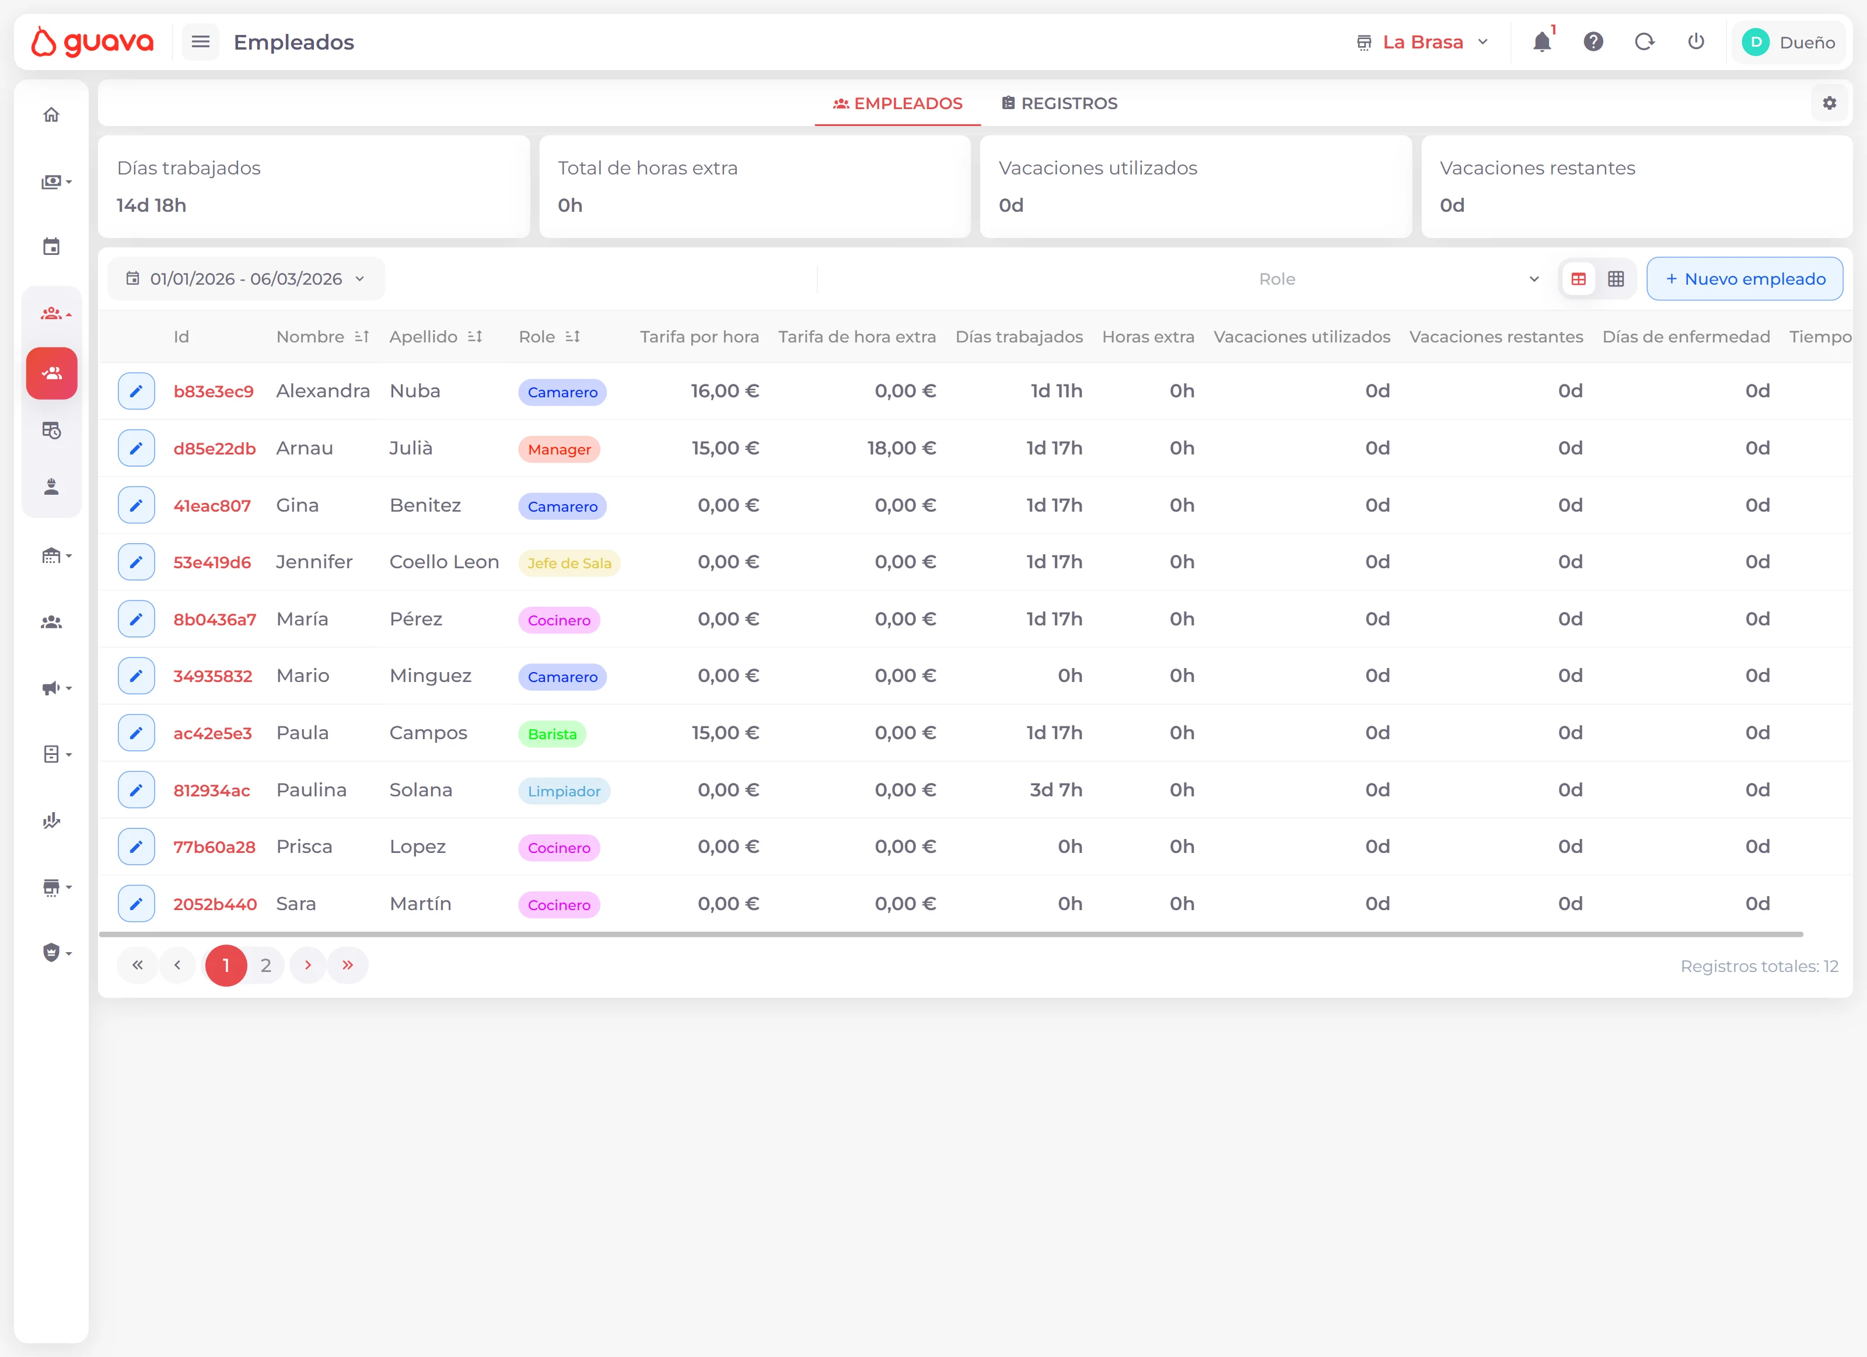Open the date range dropdown
The height and width of the screenshot is (1357, 1867).
(245, 279)
